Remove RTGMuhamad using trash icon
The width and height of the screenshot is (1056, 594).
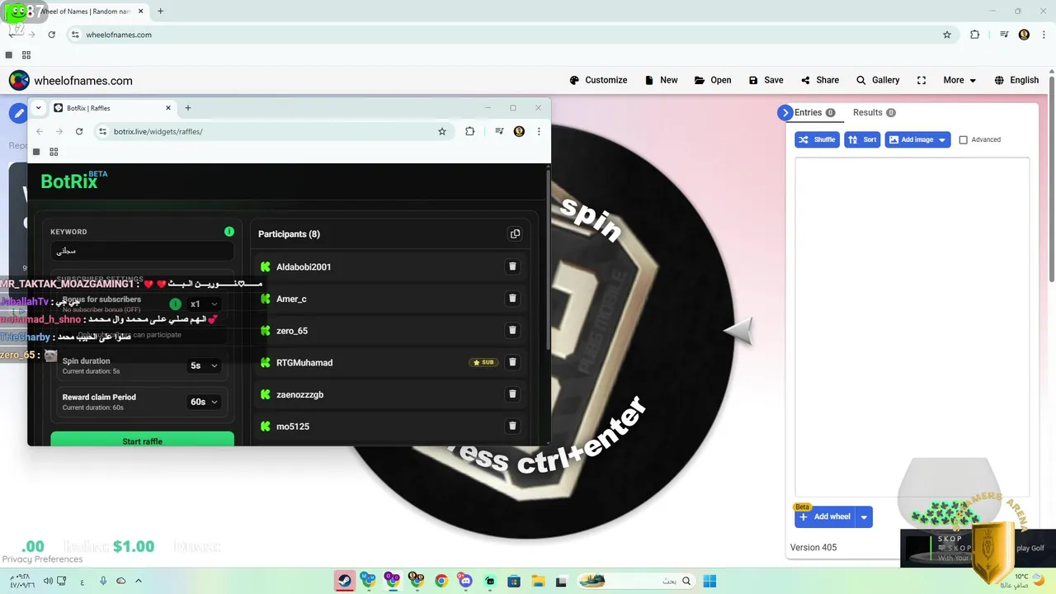(x=512, y=362)
